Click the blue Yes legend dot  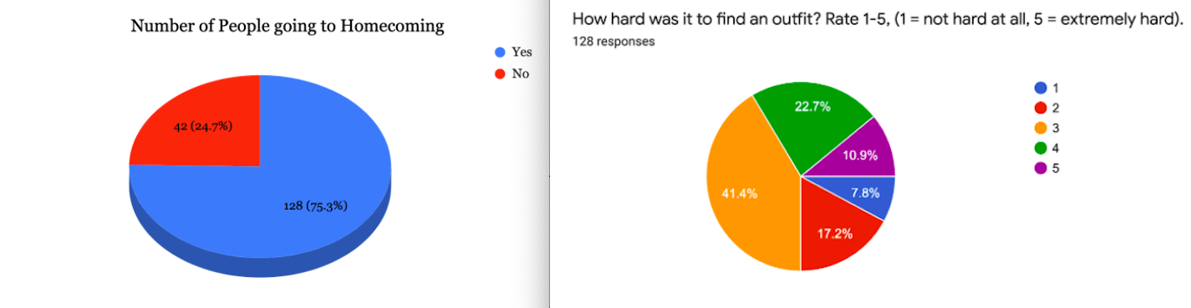[500, 53]
